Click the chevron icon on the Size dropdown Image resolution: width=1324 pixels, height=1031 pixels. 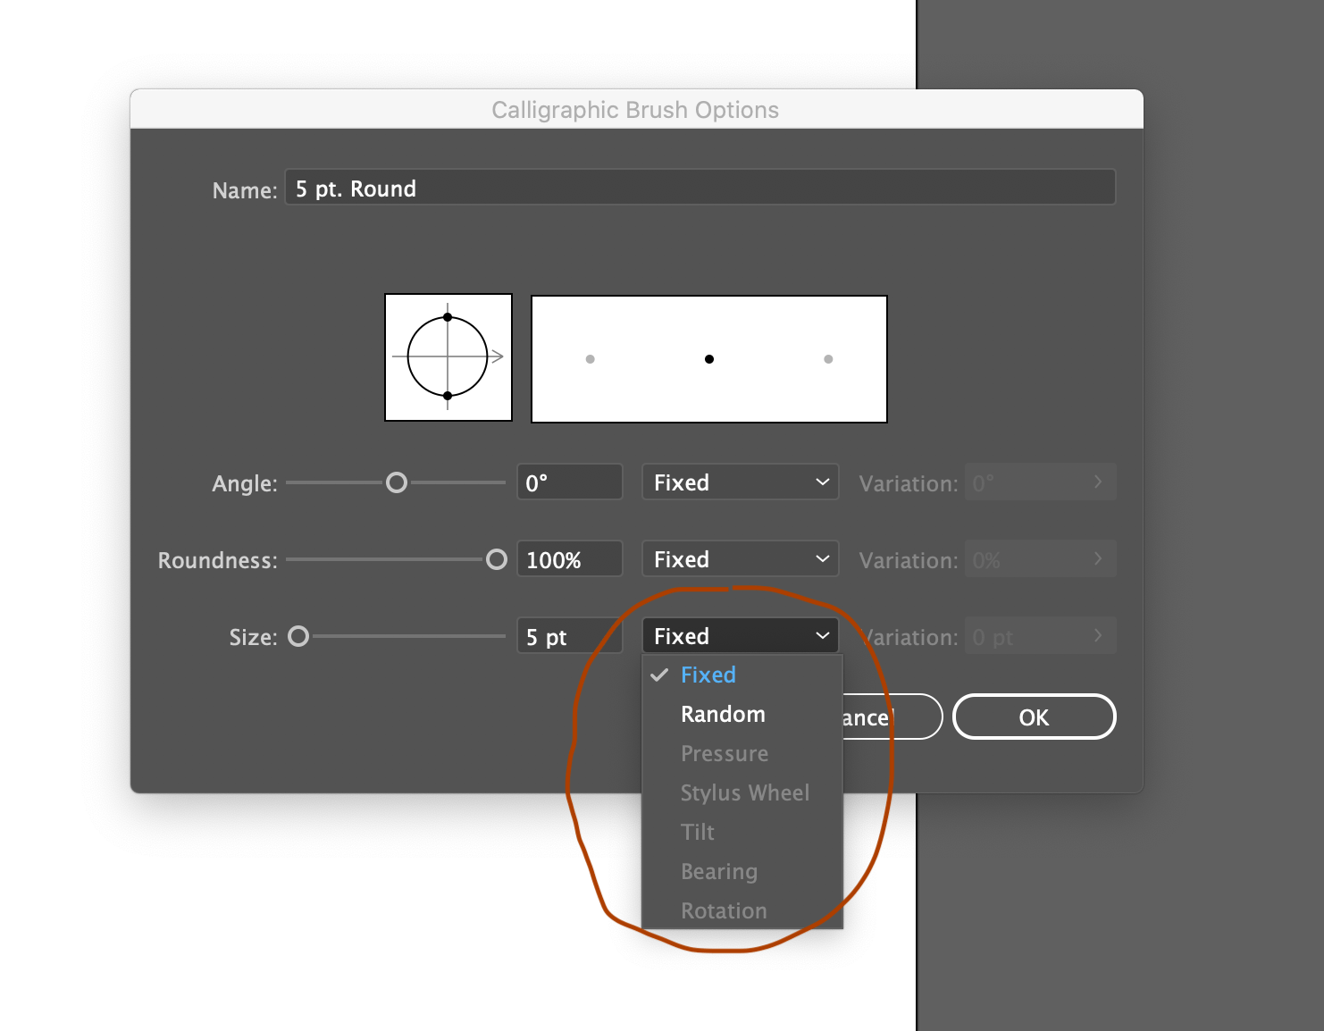click(821, 635)
